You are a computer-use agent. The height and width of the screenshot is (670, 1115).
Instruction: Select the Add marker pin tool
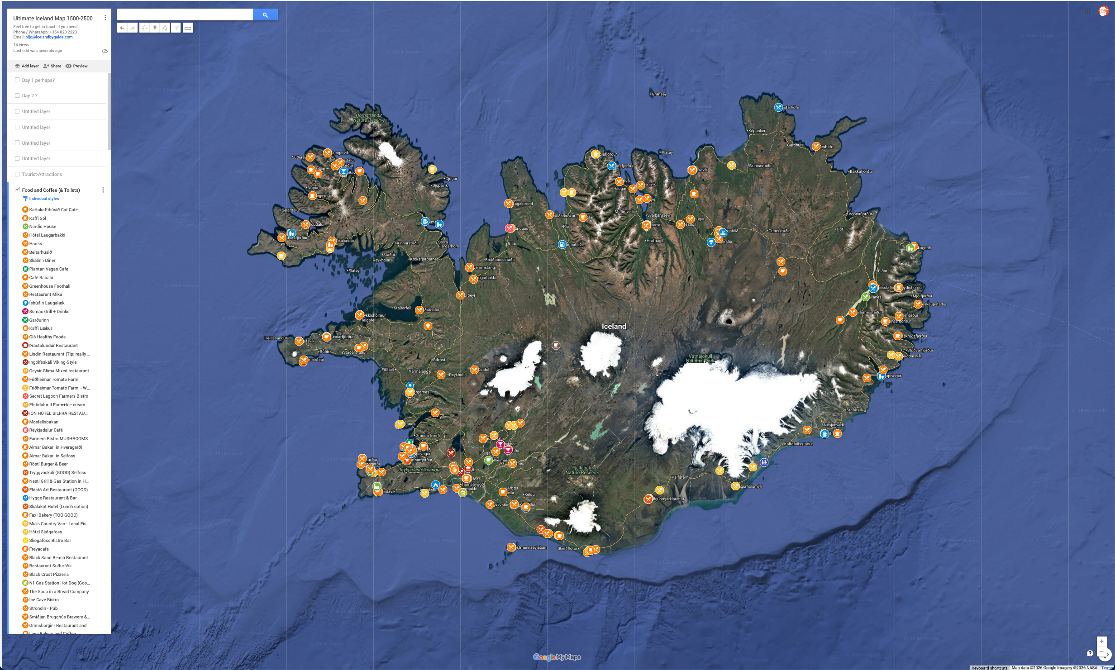pyautogui.click(x=155, y=28)
